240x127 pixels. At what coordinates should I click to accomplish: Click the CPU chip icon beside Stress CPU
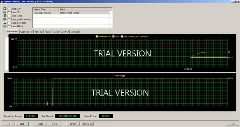[5, 9]
